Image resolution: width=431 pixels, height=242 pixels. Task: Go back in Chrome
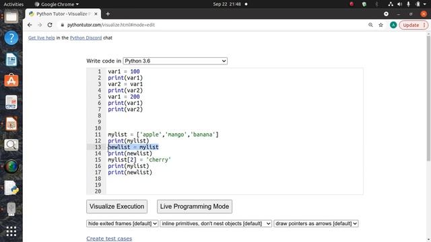[30, 25]
